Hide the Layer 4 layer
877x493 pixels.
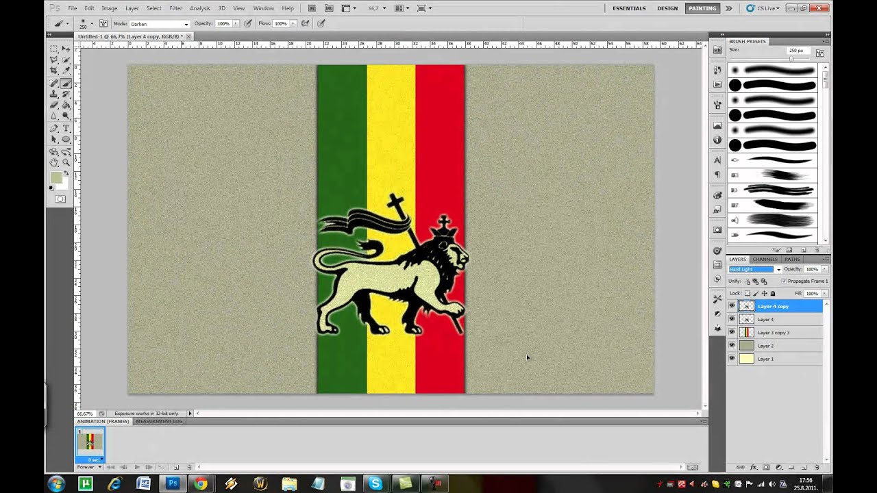(732, 319)
